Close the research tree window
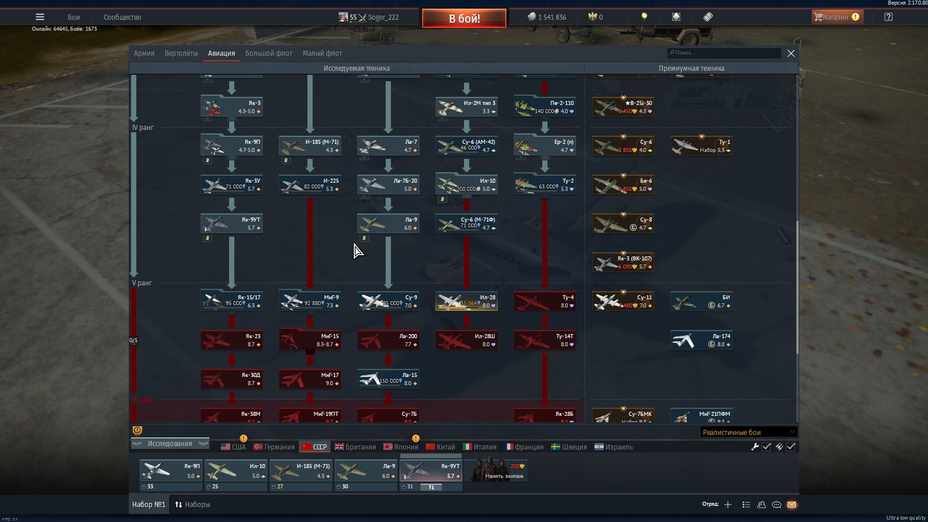Screen dimensions: 928x522 click(x=791, y=53)
